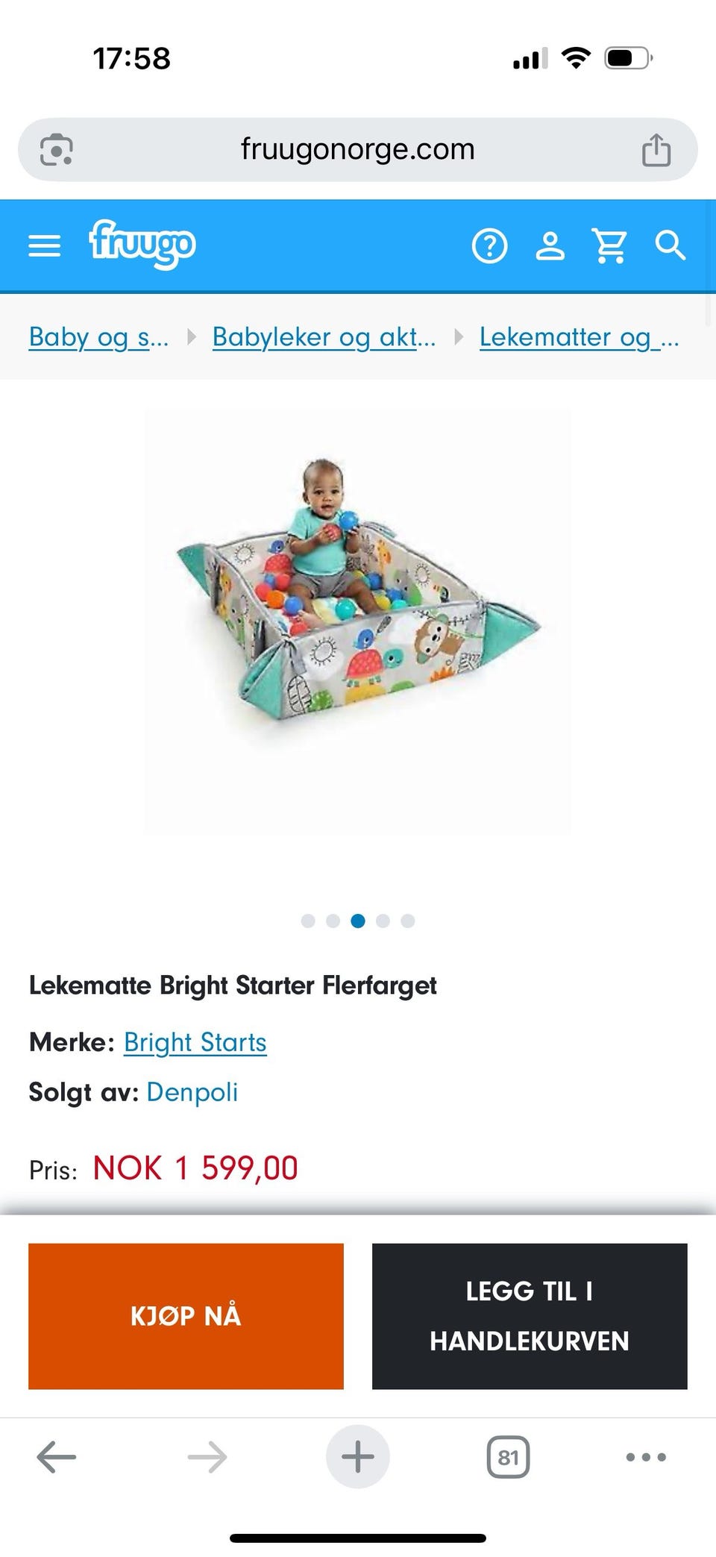
Task: Open a new tab with plus button
Action: tap(358, 1456)
